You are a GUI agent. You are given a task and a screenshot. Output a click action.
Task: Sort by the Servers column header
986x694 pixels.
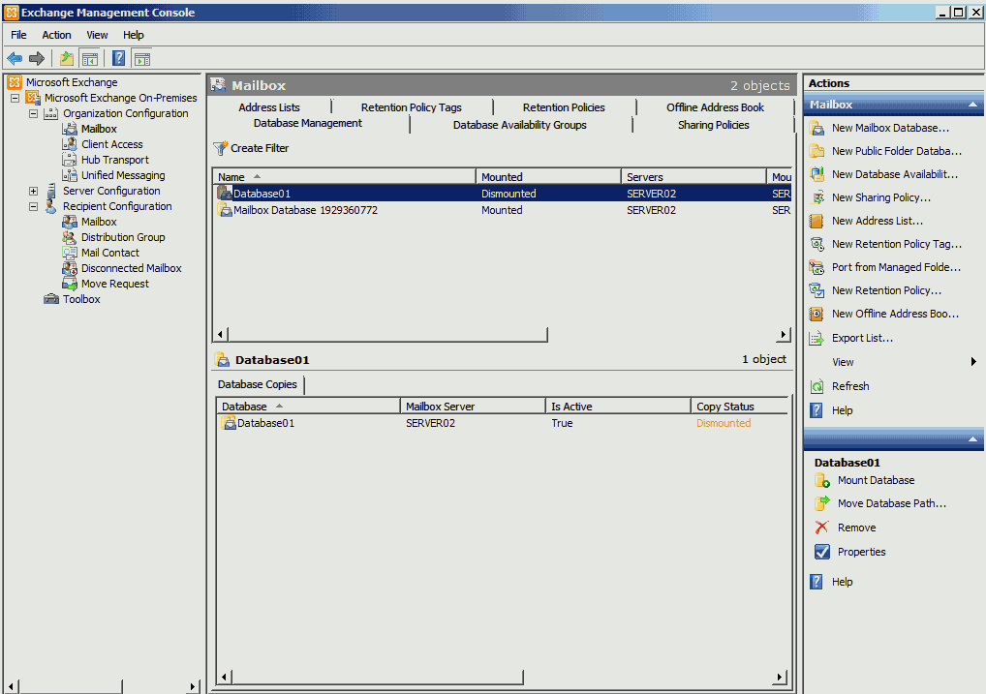[693, 176]
